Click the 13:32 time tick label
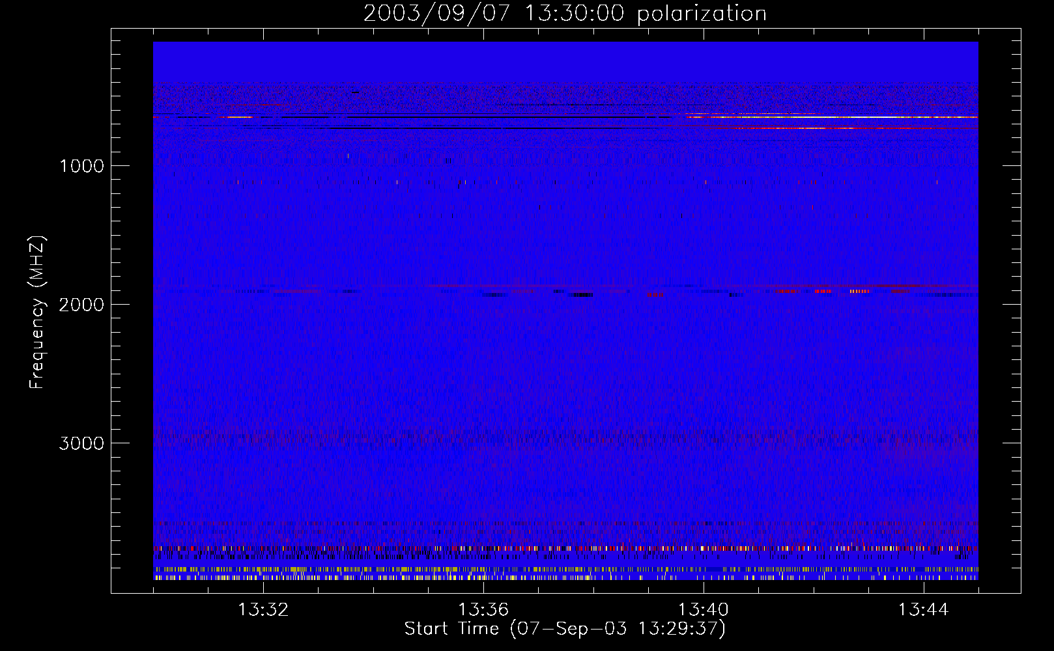1054x651 pixels. click(x=263, y=610)
